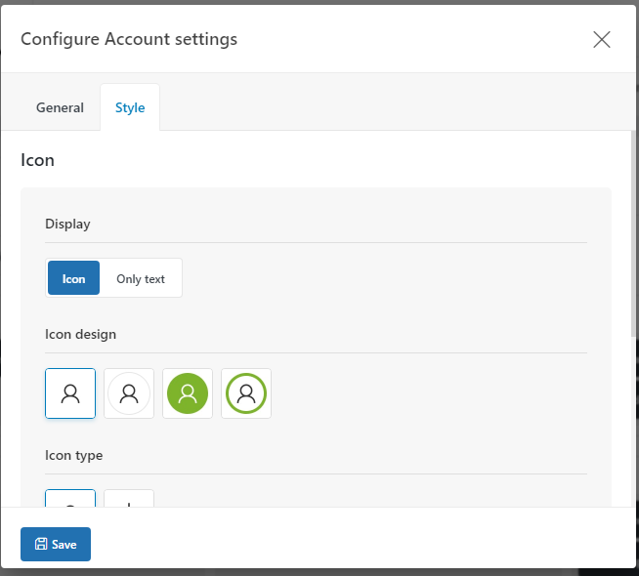Choose the unselected Icon type option

[129, 498]
